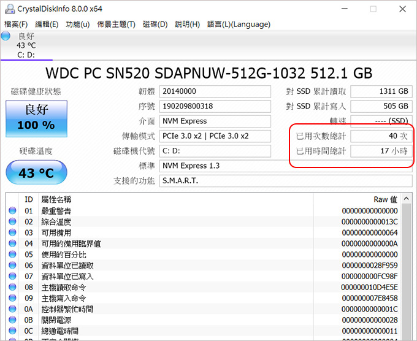Open the 語言(L)(Language) menu
417x341 pixels.
pos(239,25)
